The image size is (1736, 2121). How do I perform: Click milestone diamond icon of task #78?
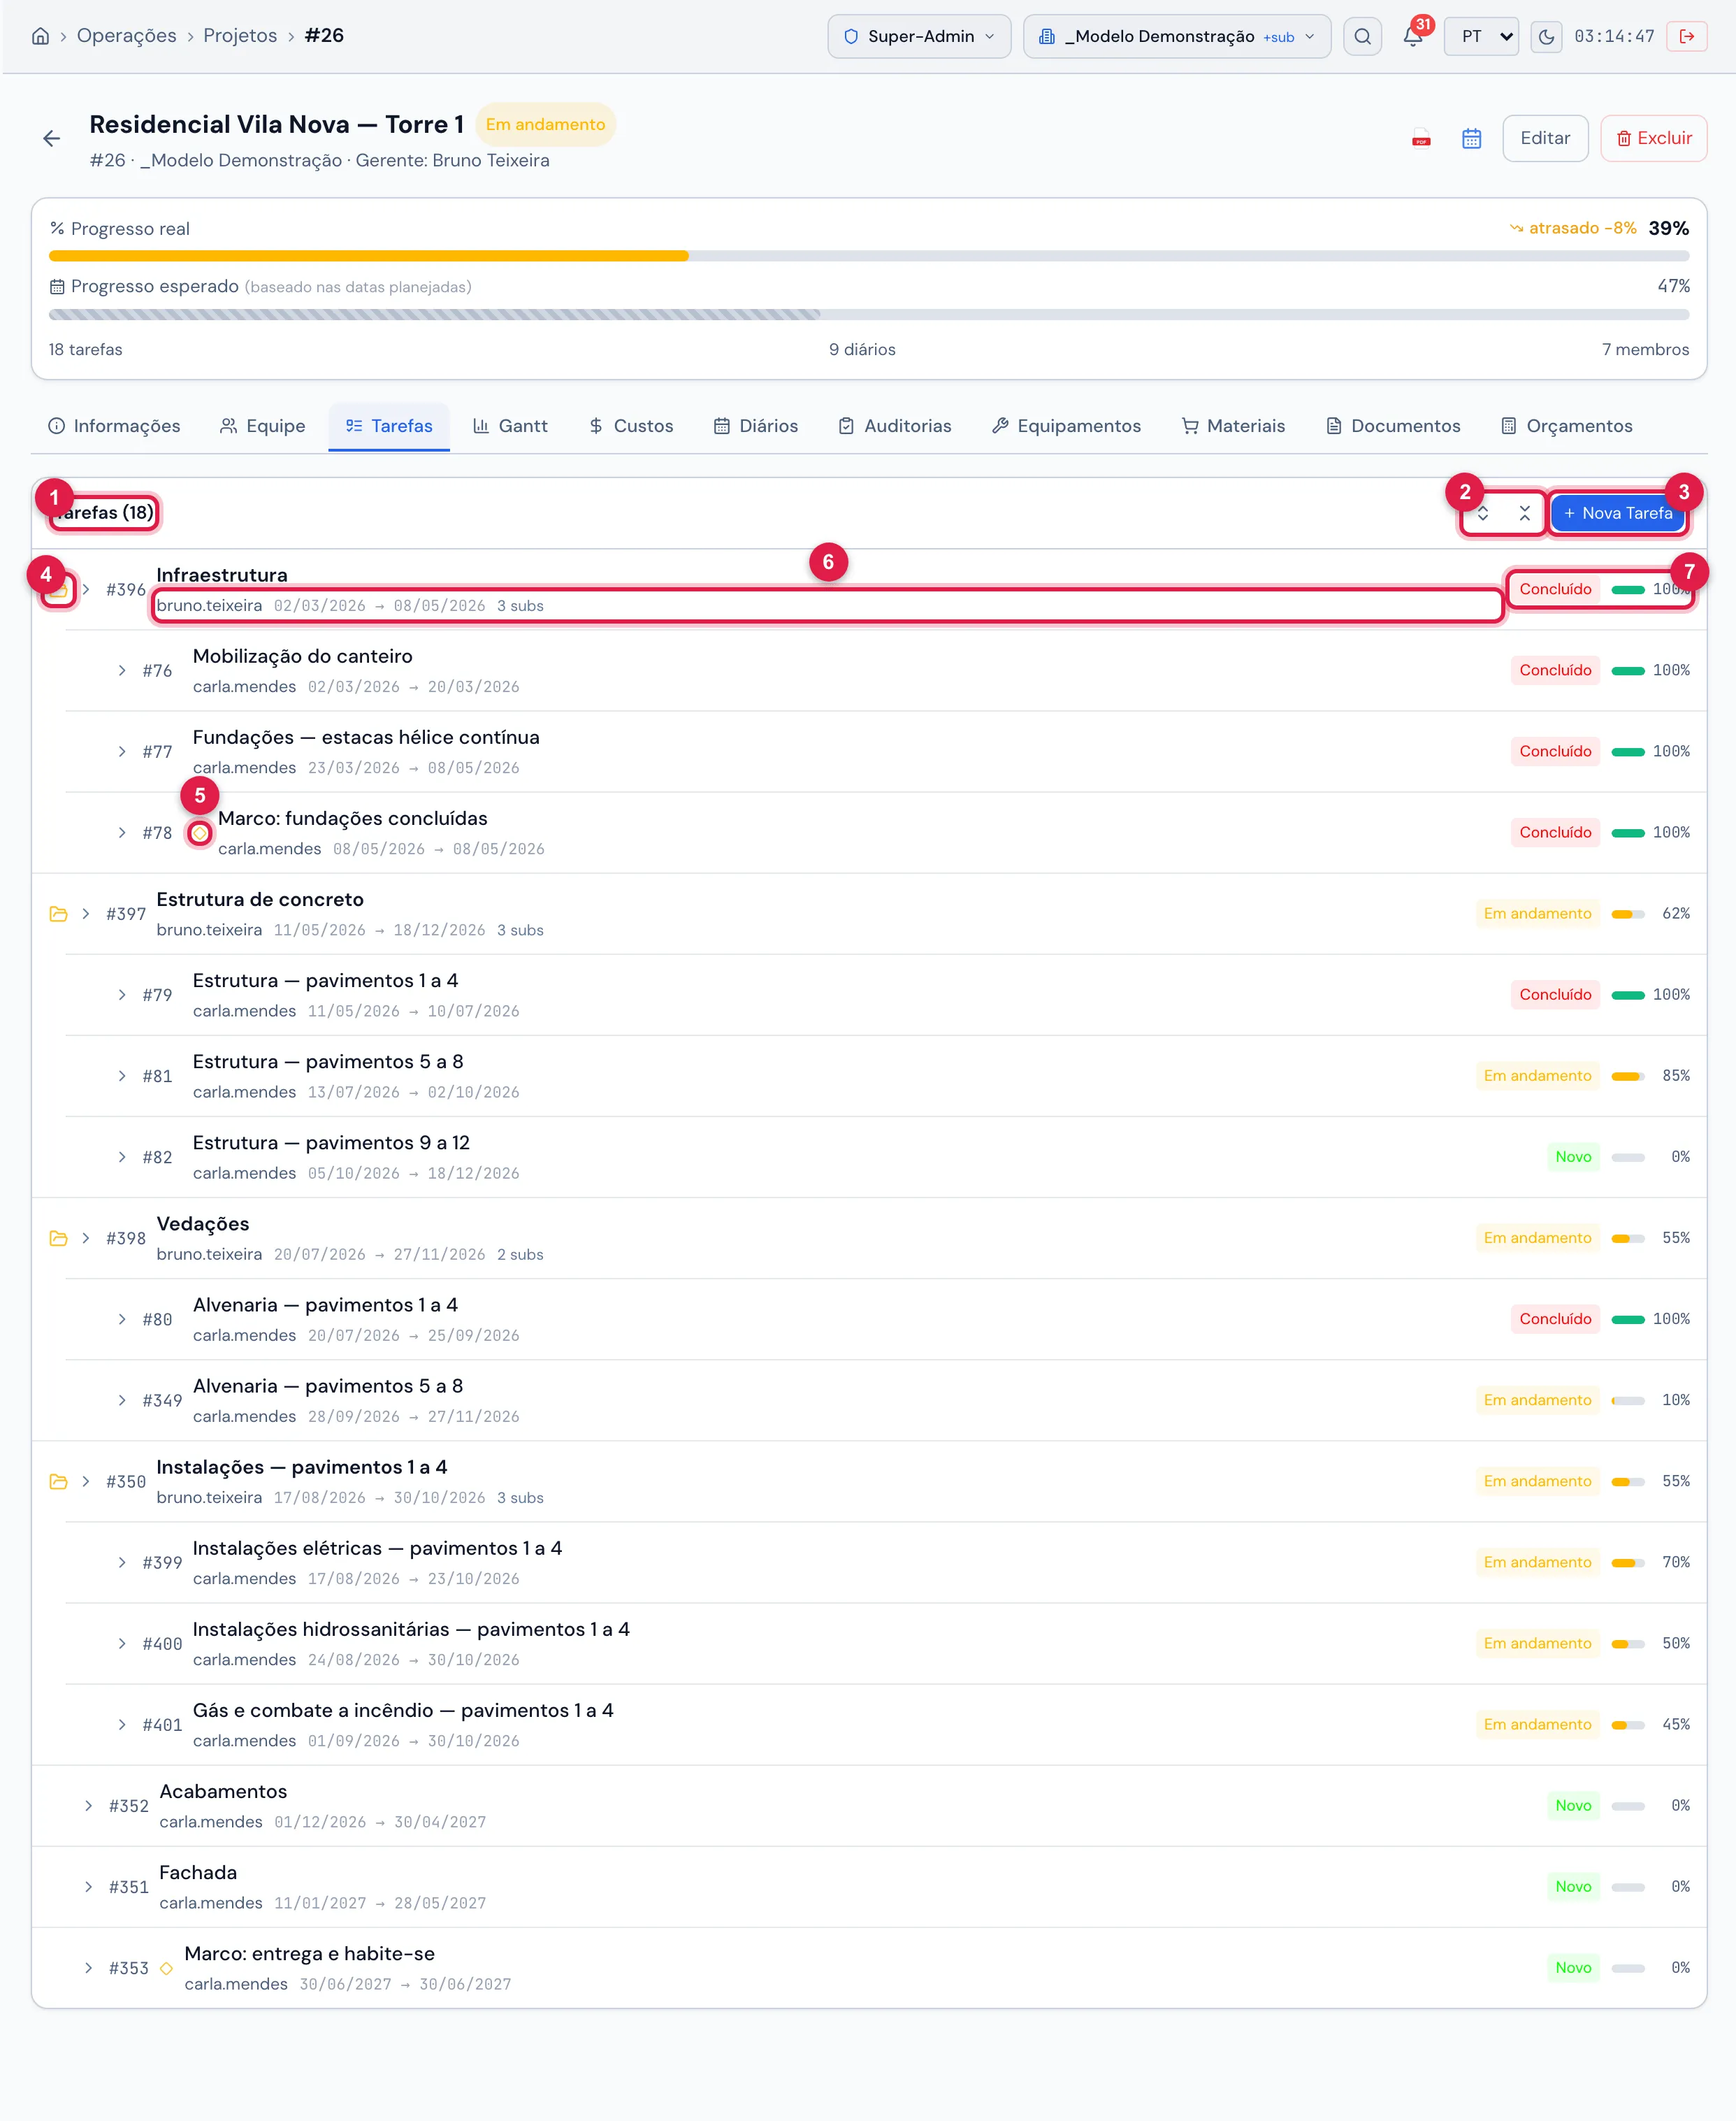pos(200,833)
